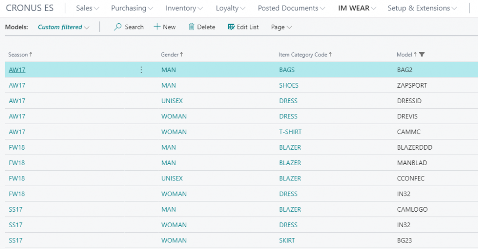Open SS17 link in the BG23 row
Screen dimensions: 478x249
[15, 241]
